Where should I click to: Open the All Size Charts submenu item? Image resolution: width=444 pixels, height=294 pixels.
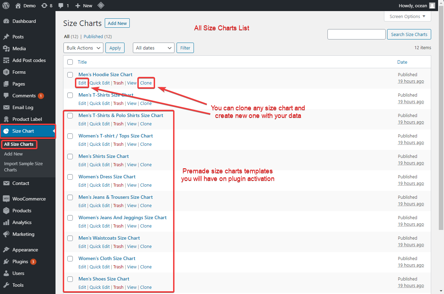click(x=19, y=144)
